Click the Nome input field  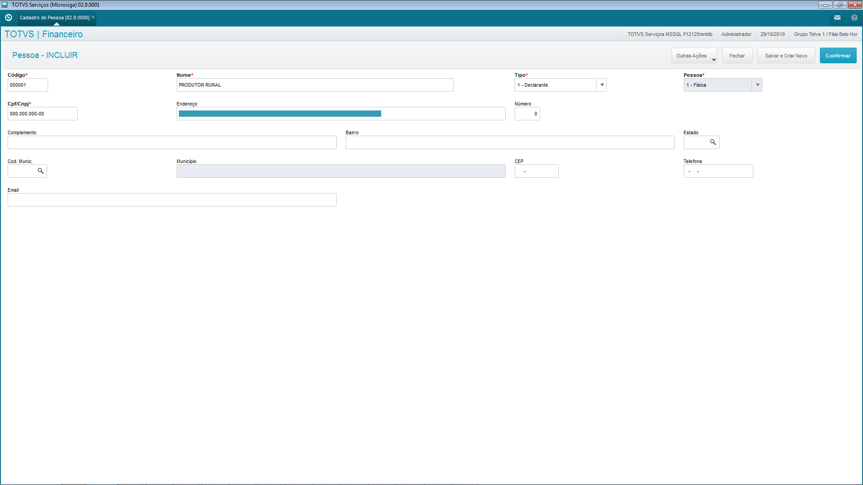pyautogui.click(x=315, y=85)
